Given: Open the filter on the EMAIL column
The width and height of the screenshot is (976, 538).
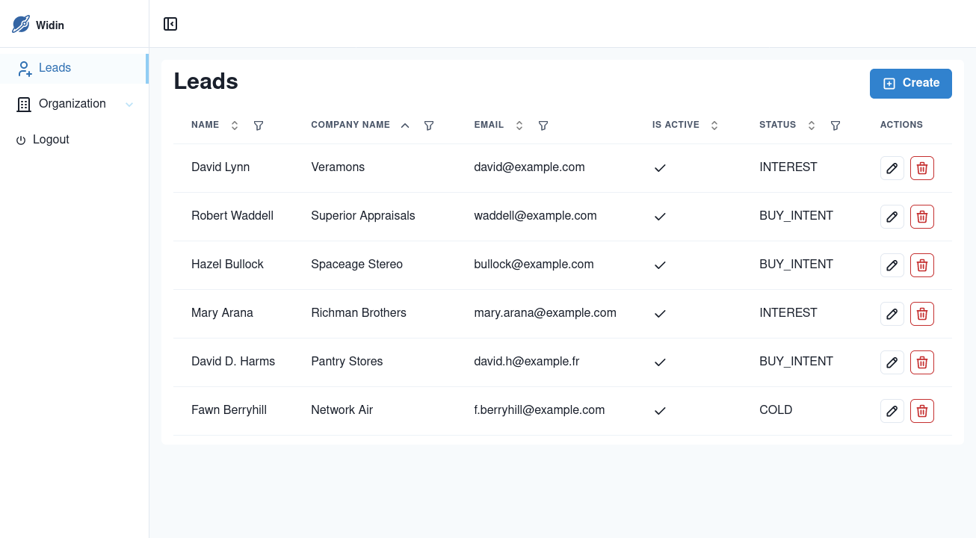Looking at the screenshot, I should [x=543, y=126].
